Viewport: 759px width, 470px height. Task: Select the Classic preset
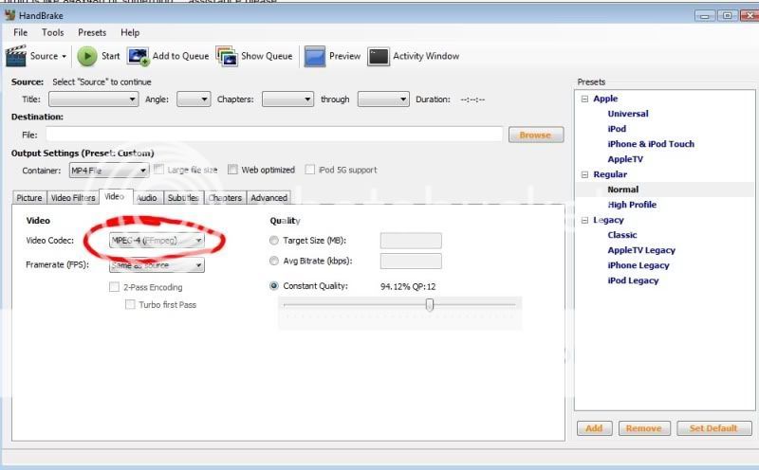622,235
